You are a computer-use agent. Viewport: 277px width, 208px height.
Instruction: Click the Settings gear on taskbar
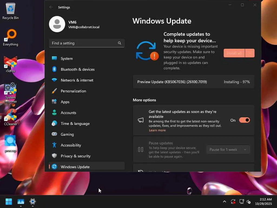click(x=33, y=201)
